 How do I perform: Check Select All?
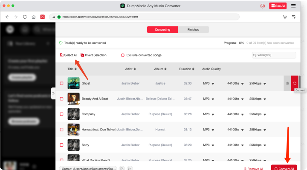[x=69, y=55]
